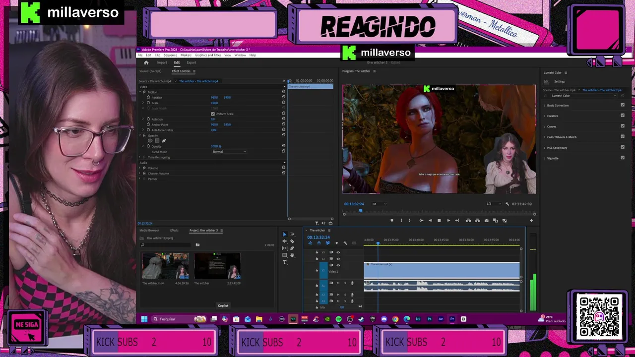Collapse the Motion effect

pyautogui.click(x=140, y=92)
